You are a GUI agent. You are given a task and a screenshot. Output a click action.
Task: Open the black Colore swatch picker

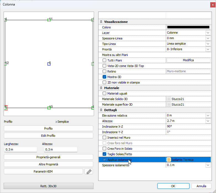[x=188, y=27]
